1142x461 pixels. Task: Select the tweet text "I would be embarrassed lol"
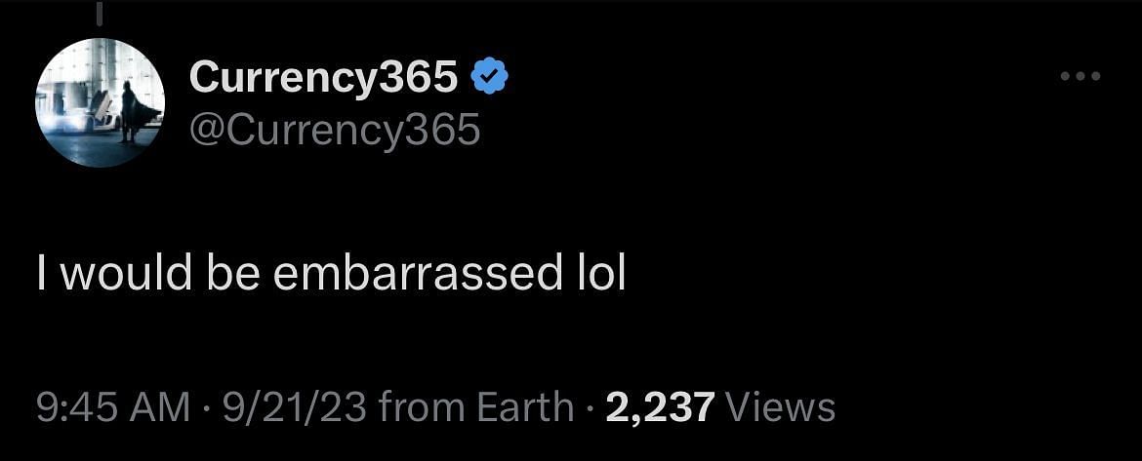pyautogui.click(x=332, y=275)
